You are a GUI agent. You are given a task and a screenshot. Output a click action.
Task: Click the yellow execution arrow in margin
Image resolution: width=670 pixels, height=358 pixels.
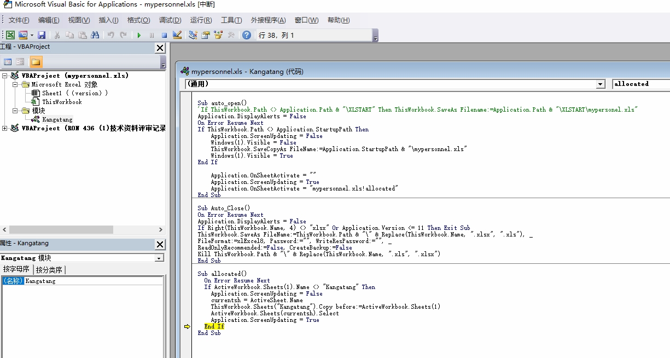[187, 326]
